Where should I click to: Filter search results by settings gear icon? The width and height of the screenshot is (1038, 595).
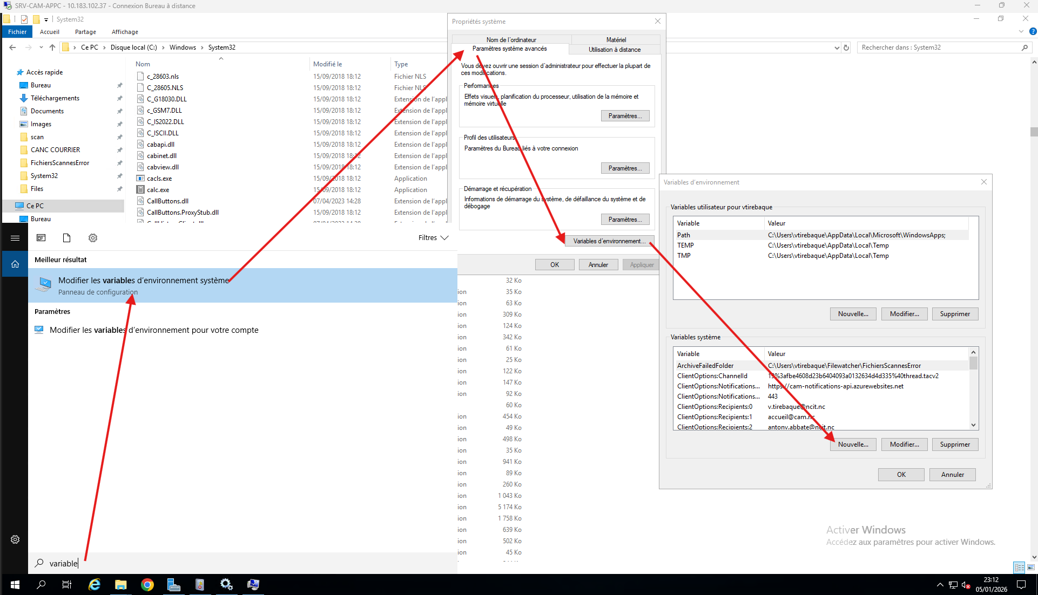(x=93, y=238)
